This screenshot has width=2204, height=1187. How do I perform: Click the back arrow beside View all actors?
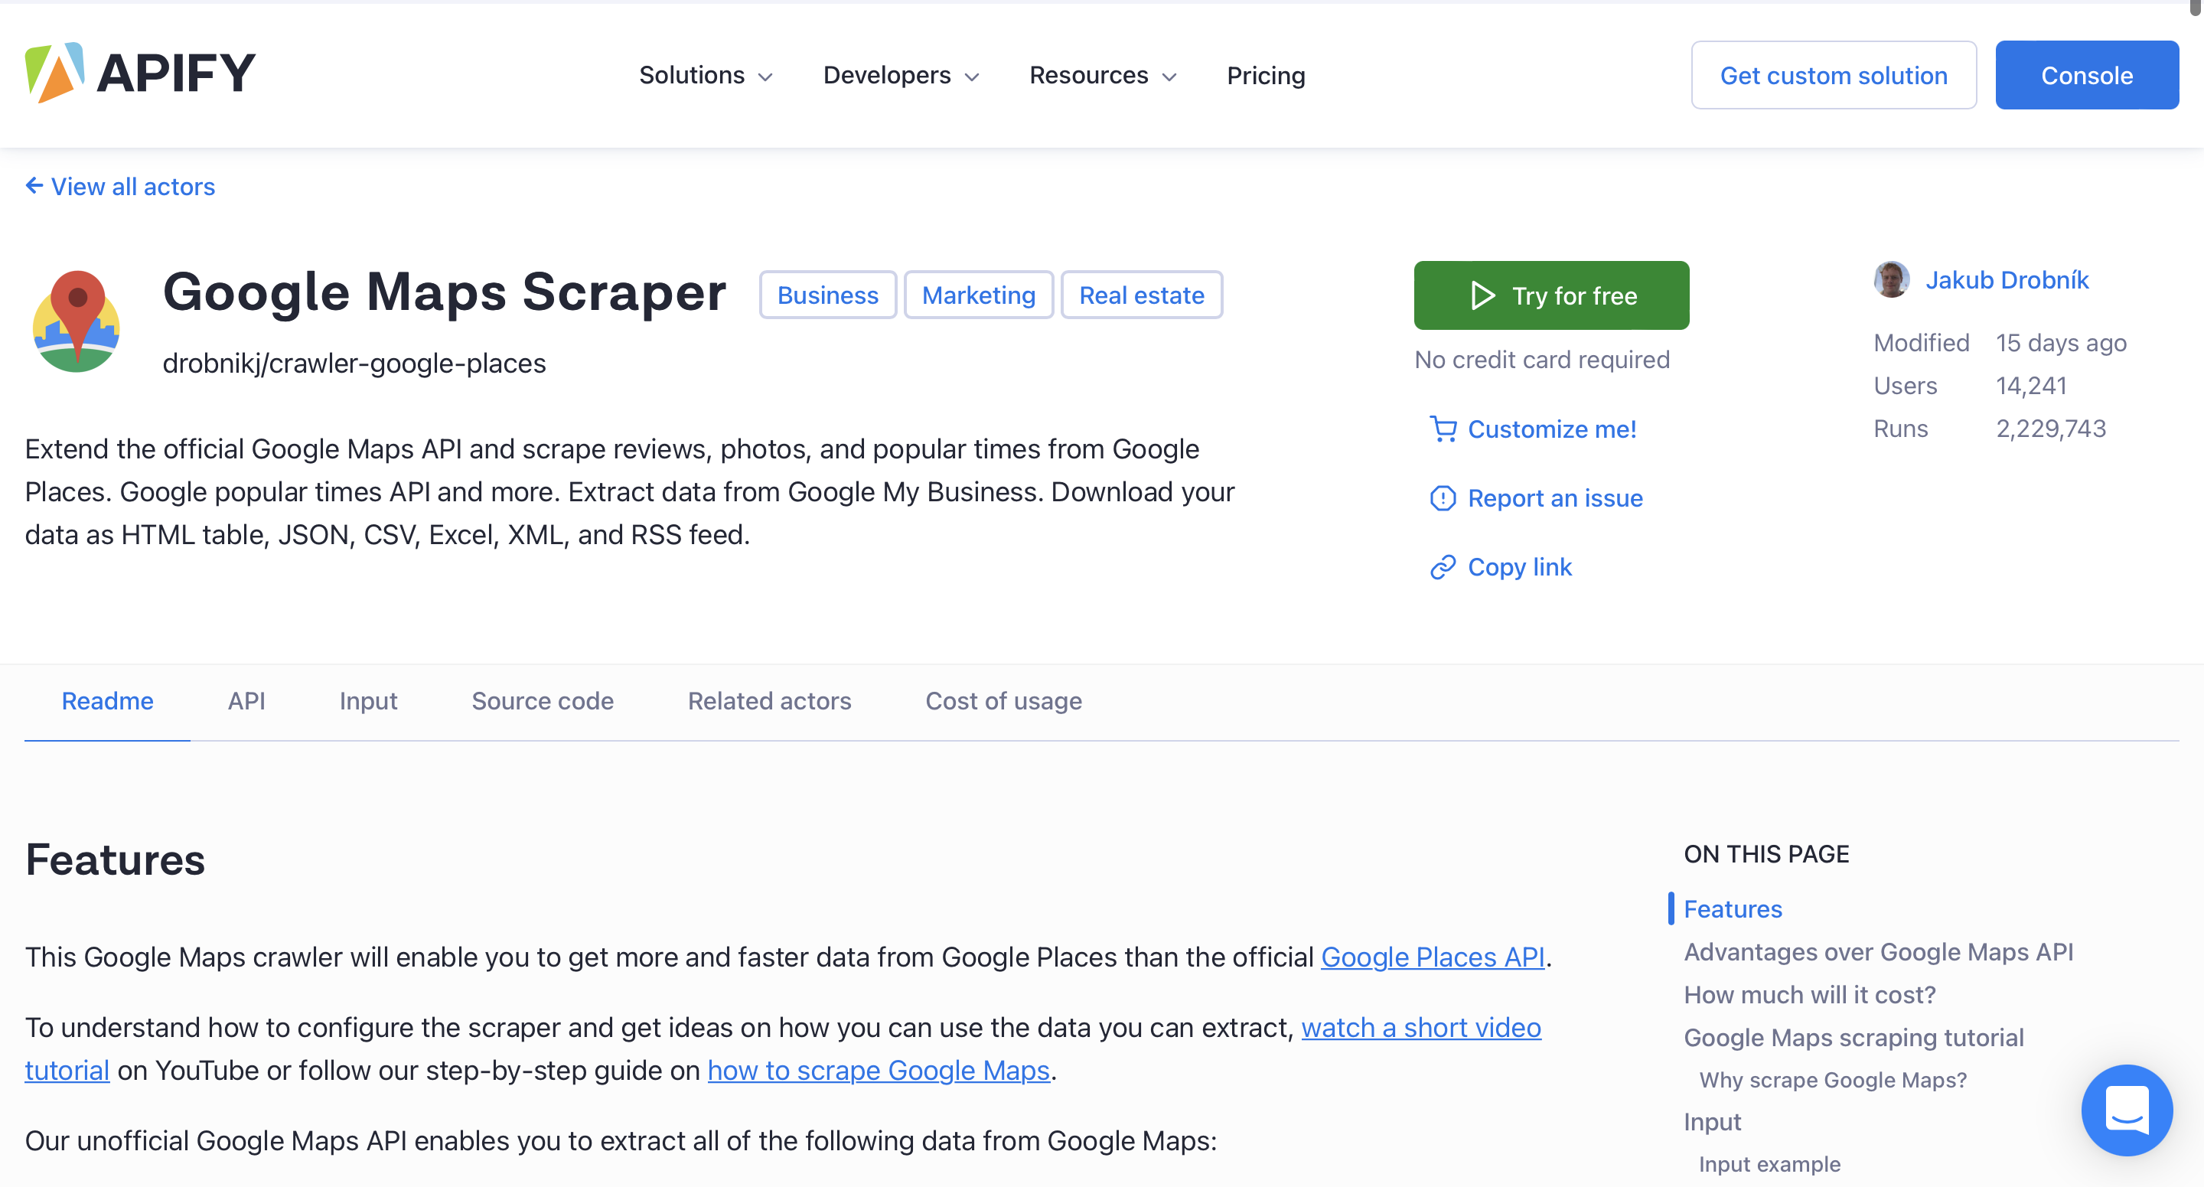tap(34, 186)
